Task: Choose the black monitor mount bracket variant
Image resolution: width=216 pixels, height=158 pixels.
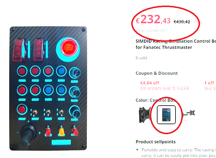Action: tap(145, 115)
